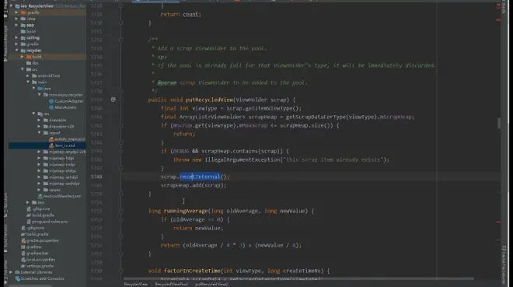Click the annotation gutter icon beside putRecycledView
Screen dimensions: 513x287
pyautogui.click(x=113, y=100)
